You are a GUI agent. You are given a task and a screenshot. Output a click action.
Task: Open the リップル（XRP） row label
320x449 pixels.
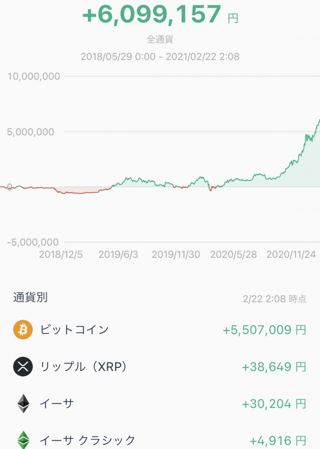[x=83, y=367]
